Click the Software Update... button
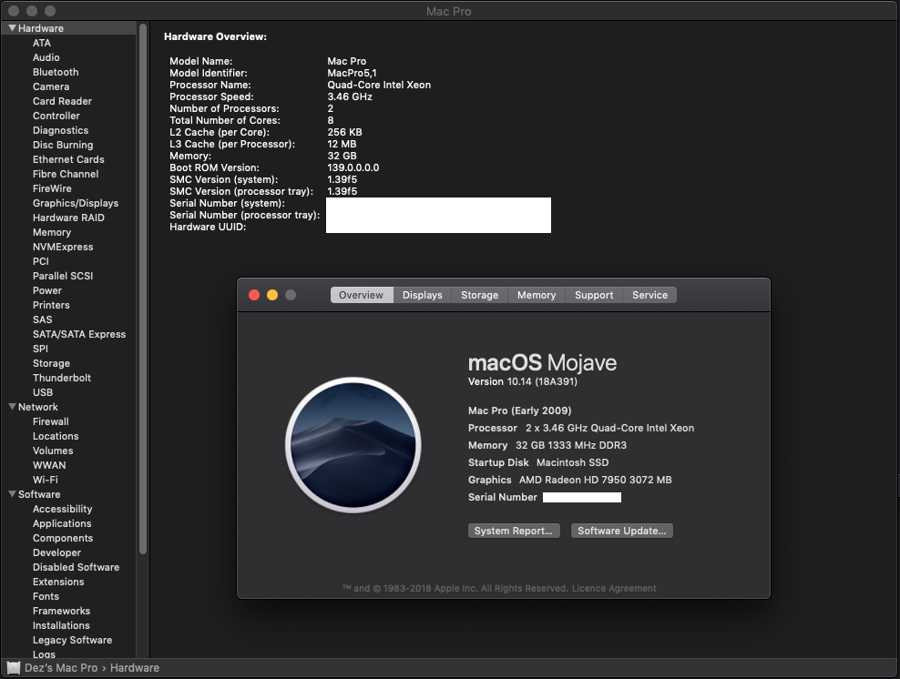The image size is (900, 679). [621, 531]
